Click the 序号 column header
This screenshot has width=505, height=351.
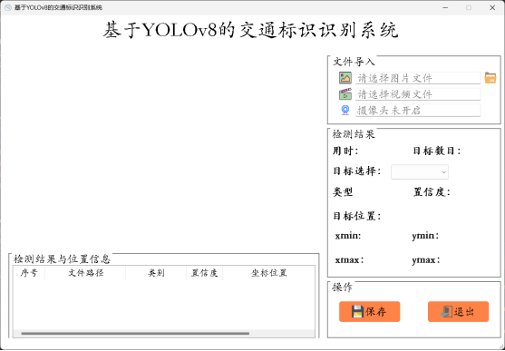tap(29, 273)
